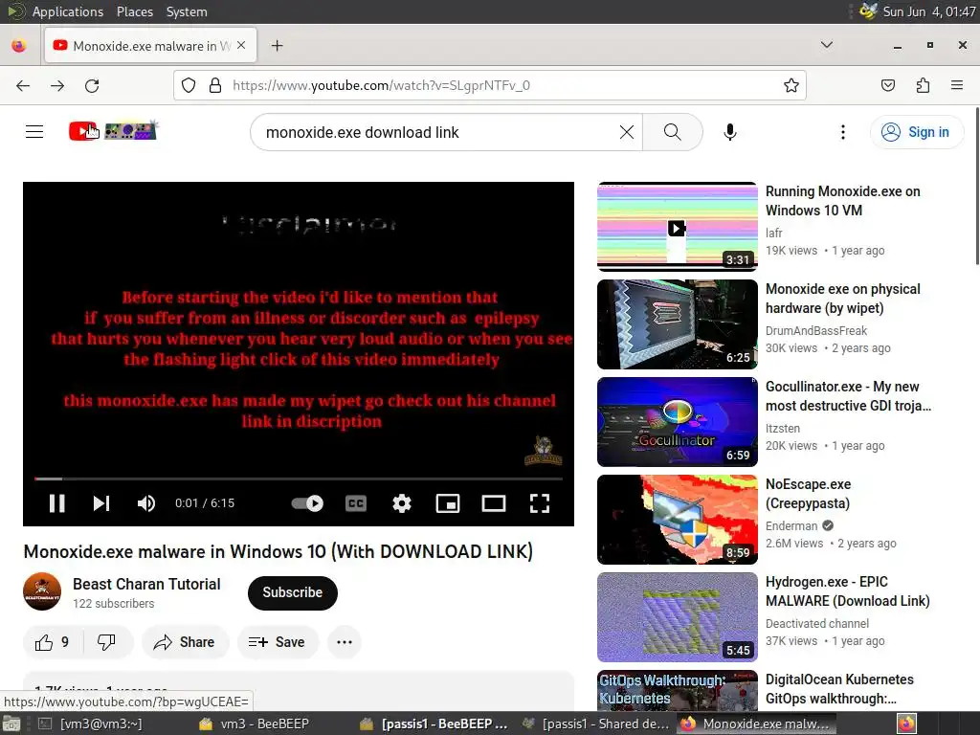Open more actions ellipsis below video
This screenshot has height=735, width=980.
(345, 642)
